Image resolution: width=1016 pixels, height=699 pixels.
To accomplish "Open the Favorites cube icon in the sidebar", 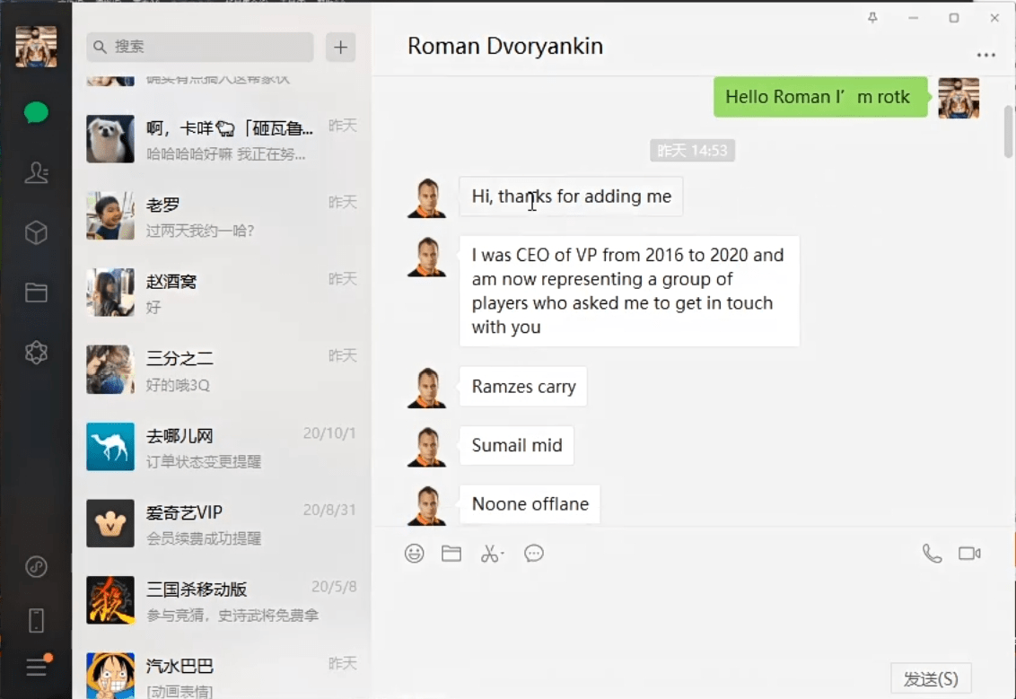I will pos(36,232).
